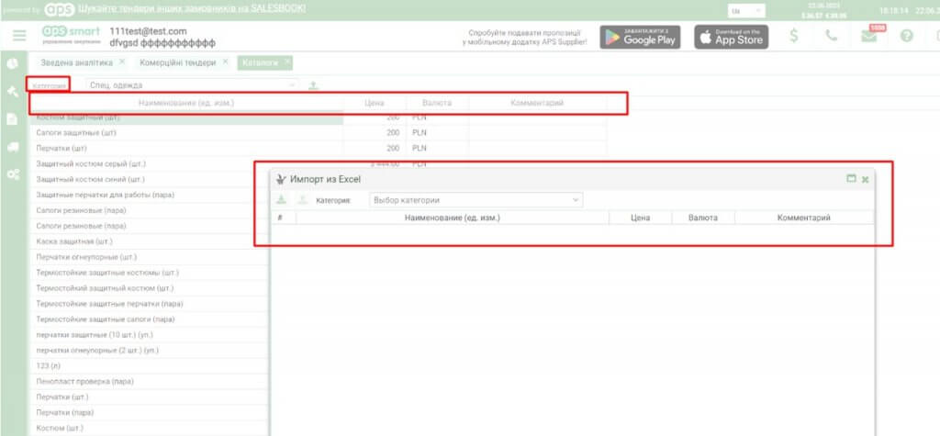Select the Перчатки огнеупорные (шт.) row

[150, 257]
